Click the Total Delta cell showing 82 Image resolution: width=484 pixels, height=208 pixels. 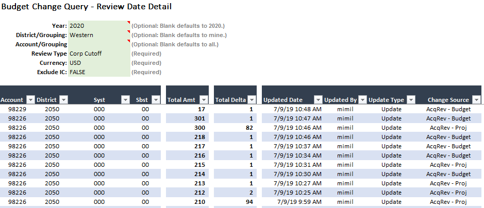[x=235, y=128]
